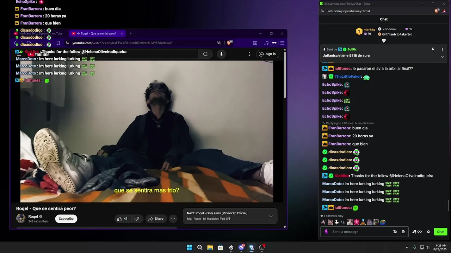The width and height of the screenshot is (451, 253).
Task: Close the Roqel YouTube tab
Action: [122, 34]
